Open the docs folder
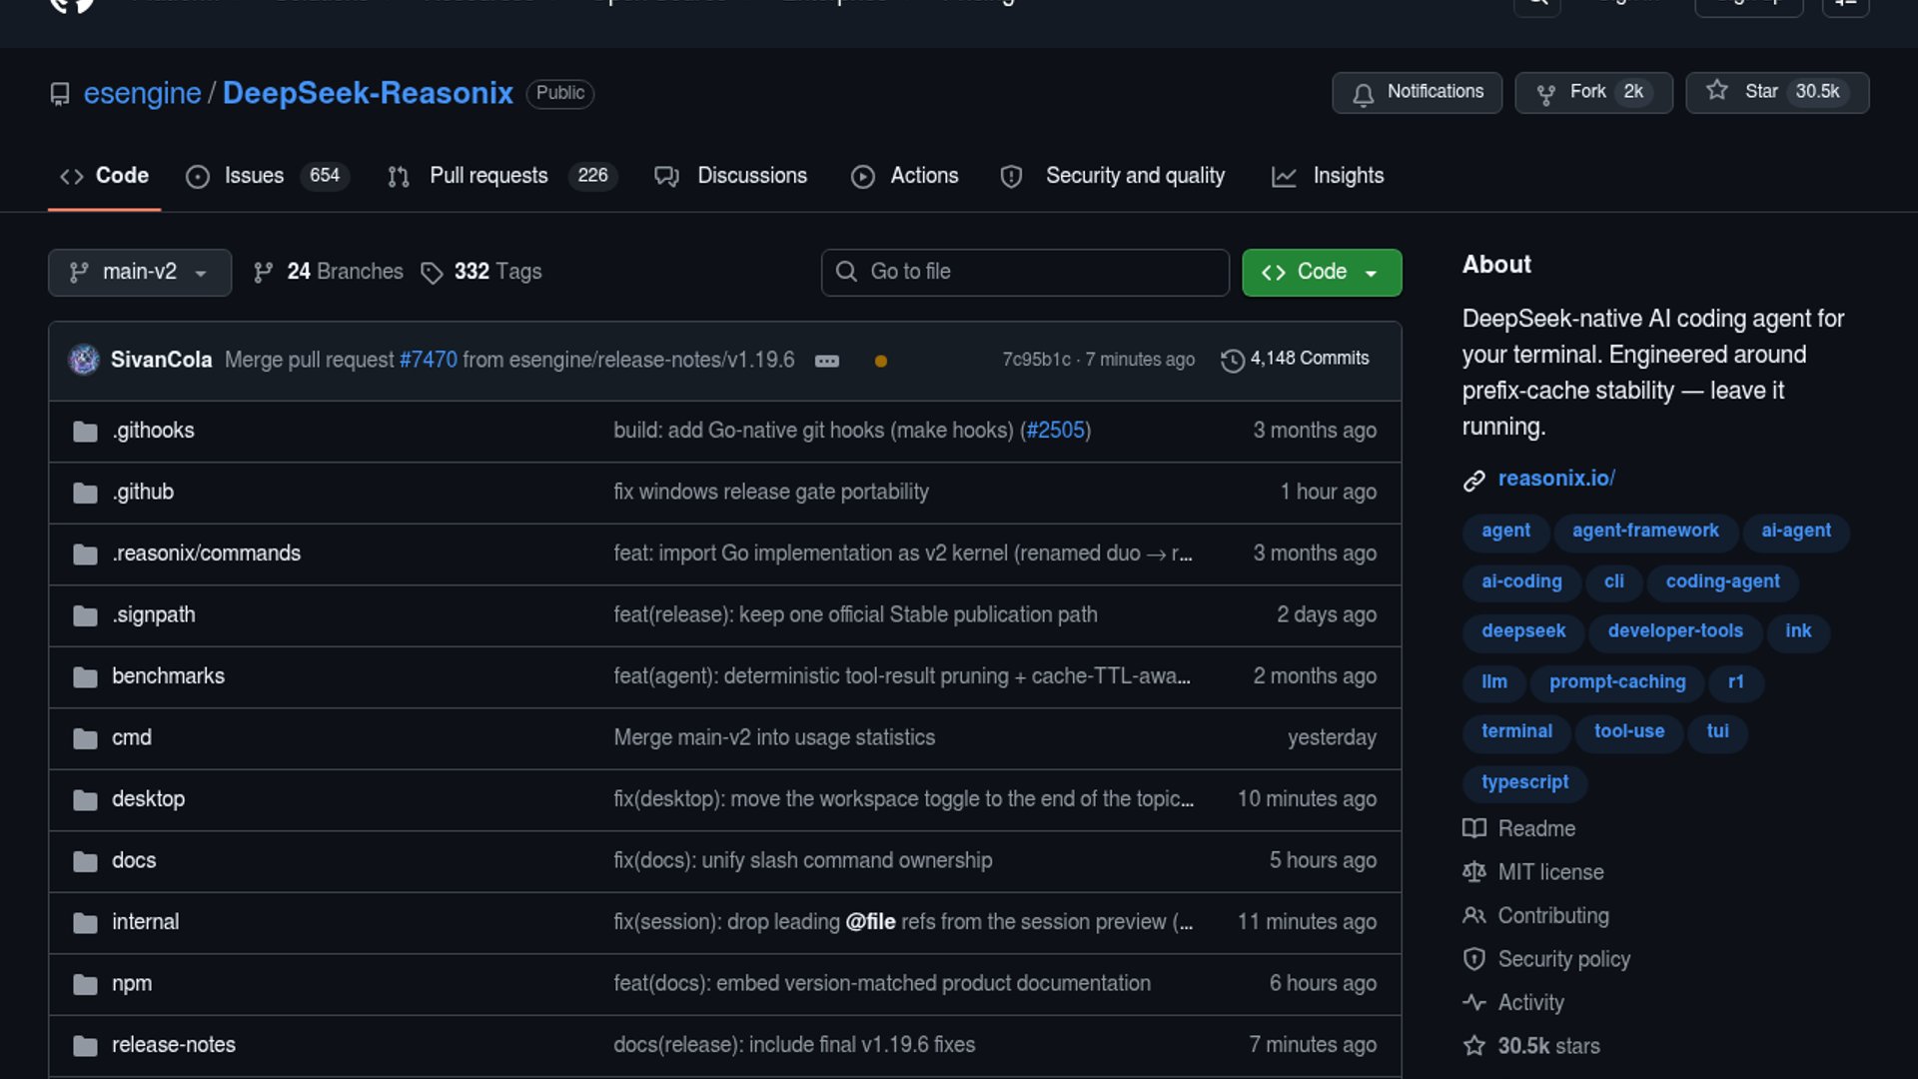The image size is (1918, 1079). [134, 861]
